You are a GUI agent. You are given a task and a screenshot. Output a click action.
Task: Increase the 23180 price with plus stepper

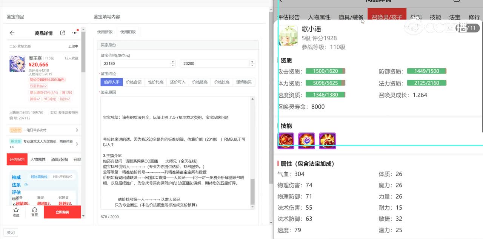(x=172, y=61)
